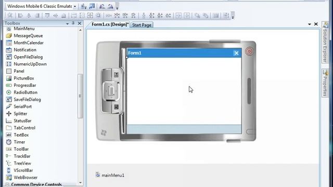Click the Align Centers layout icon
Screen dimensions: 333x187
pyautogui.click(x=29, y=16)
